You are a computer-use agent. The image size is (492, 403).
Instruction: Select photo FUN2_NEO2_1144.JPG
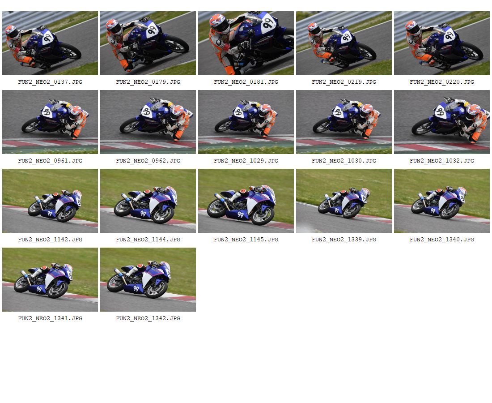(x=148, y=201)
